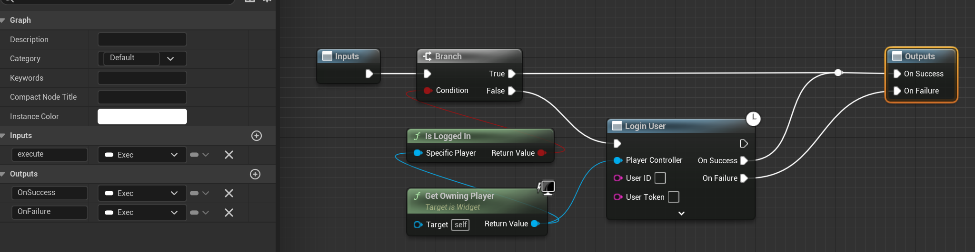This screenshot has width=975, height=252.
Task: Click Login User On Success exec pin
Action: (x=744, y=160)
